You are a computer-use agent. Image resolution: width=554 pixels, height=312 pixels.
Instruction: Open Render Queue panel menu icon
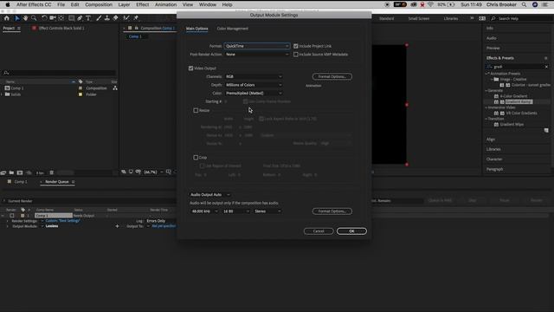point(73,182)
